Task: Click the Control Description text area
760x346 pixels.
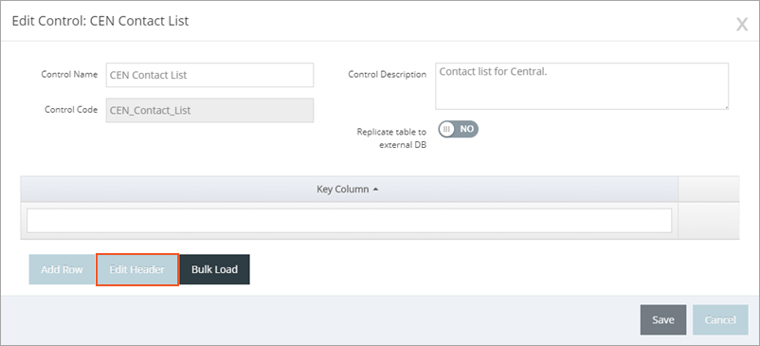Action: click(x=582, y=86)
